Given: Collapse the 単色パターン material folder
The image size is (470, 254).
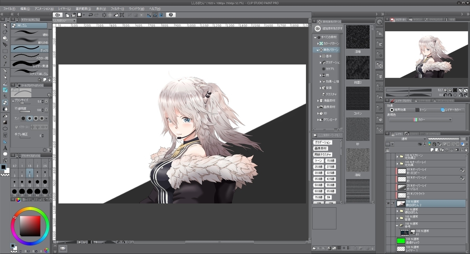Looking at the screenshot, I should point(318,50).
